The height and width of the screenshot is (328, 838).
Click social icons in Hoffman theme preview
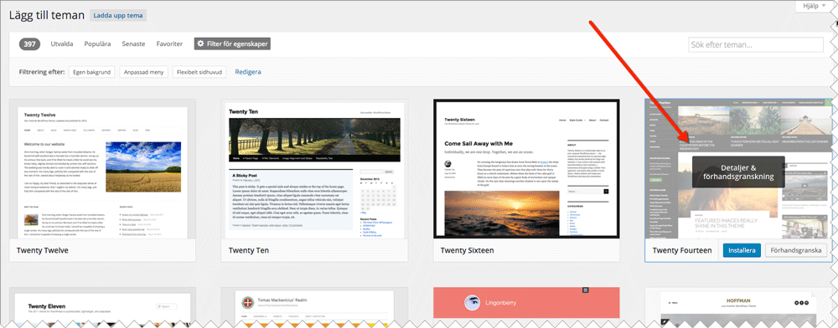802,302
